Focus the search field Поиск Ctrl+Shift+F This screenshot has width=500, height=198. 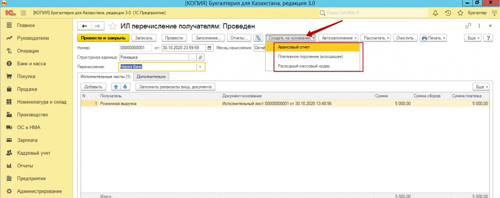pyautogui.click(x=374, y=13)
